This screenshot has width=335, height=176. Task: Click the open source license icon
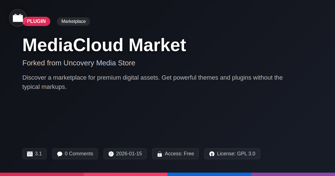pos(212,154)
